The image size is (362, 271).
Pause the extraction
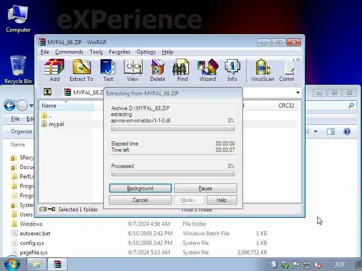pos(205,188)
